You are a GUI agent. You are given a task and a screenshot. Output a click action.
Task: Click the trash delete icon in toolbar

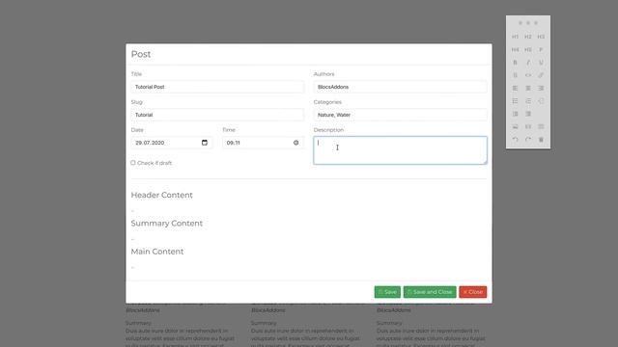click(541, 140)
